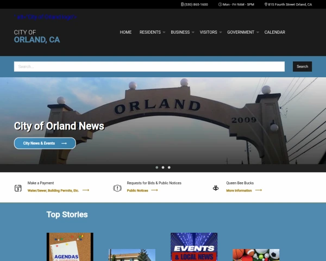Select the second carousel slide dot

click(x=163, y=167)
